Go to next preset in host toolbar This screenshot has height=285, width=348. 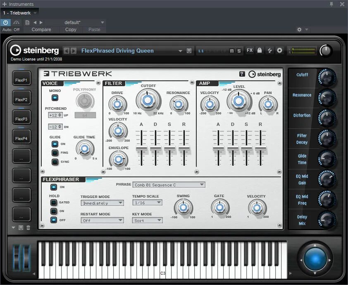pos(41,22)
